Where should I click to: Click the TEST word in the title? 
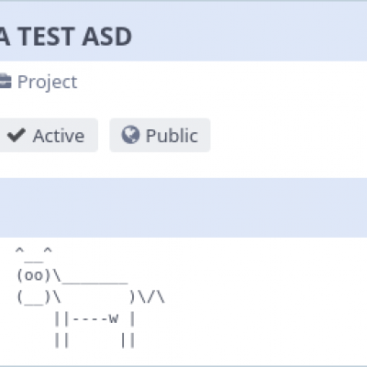(x=47, y=37)
